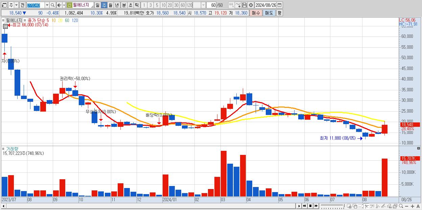Viewport: 422px width, 210px height.
Task: Open the calendar date picker icon
Action: [279, 5]
